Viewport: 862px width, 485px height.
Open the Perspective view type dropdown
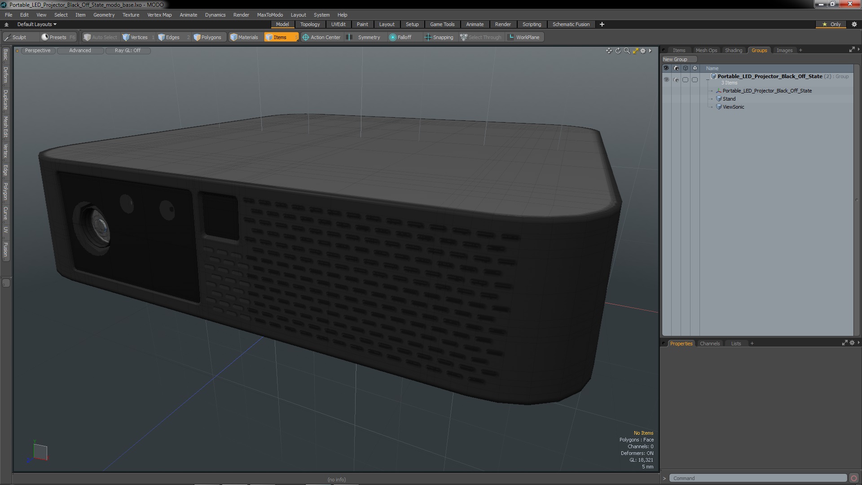(38, 50)
